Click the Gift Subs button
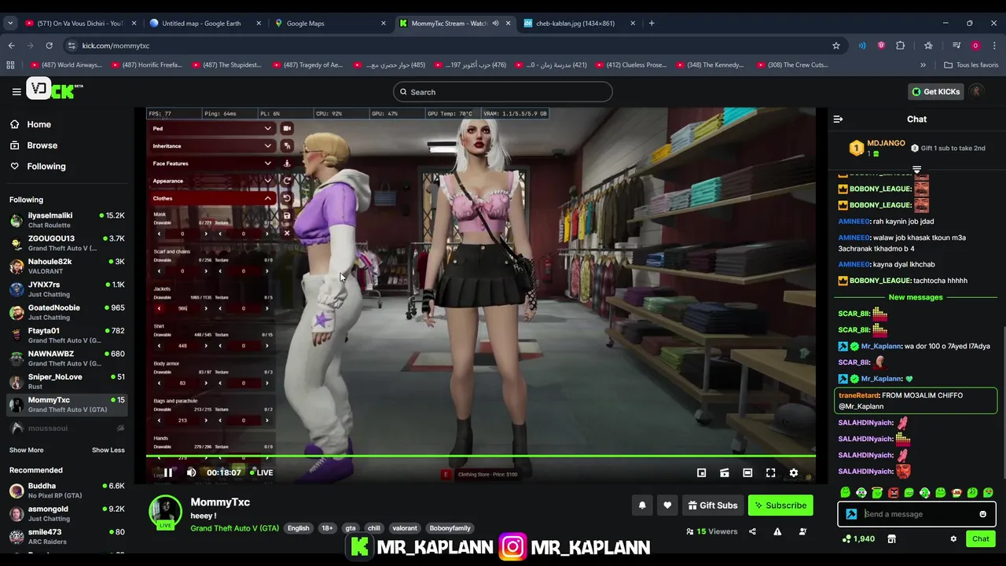The height and width of the screenshot is (566, 1006). coord(712,505)
